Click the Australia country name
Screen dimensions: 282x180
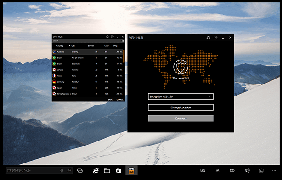(61, 52)
